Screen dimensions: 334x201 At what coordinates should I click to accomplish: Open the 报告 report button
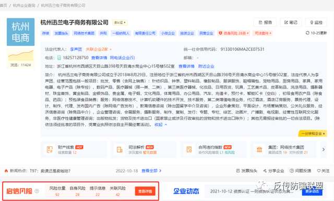pos(265,22)
